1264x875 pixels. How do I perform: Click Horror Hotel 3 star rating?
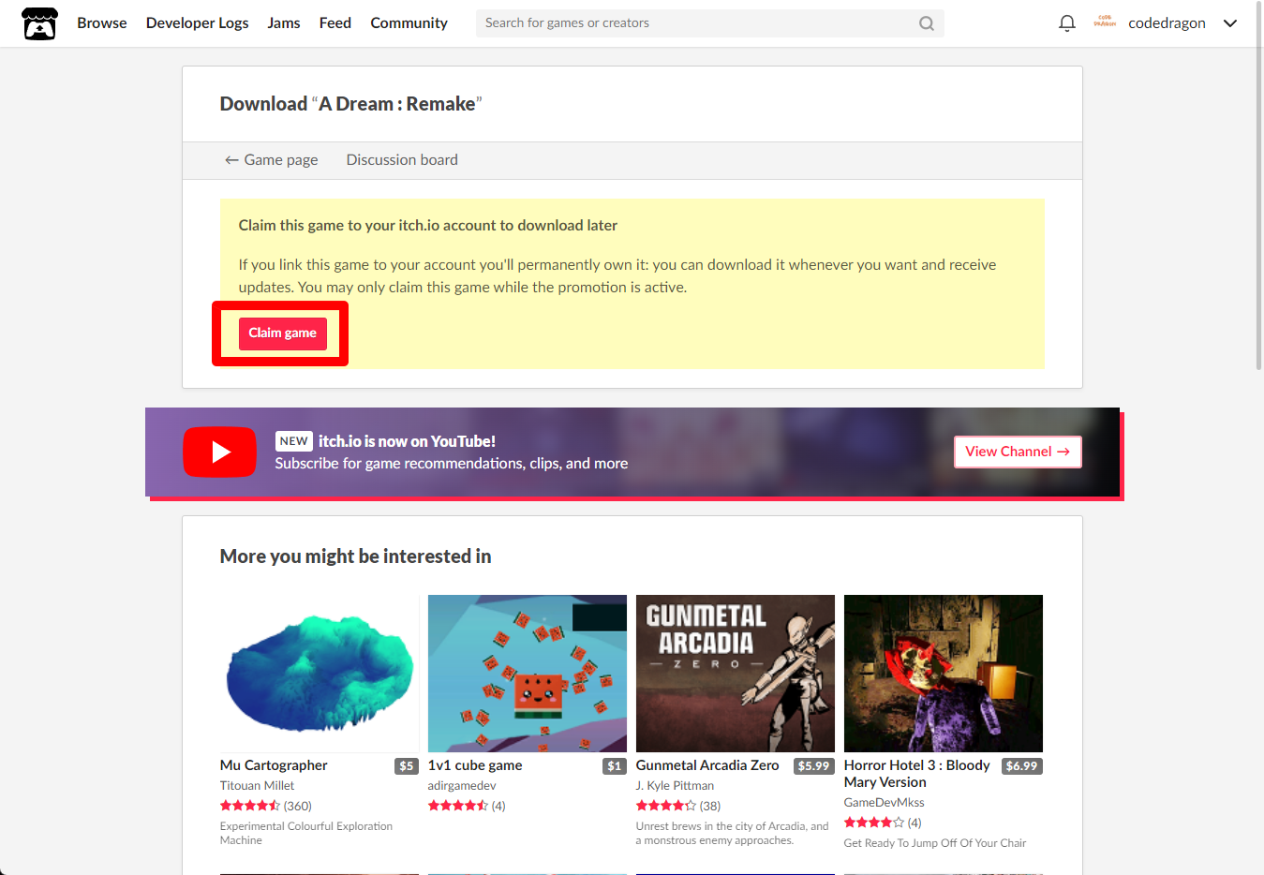(883, 823)
